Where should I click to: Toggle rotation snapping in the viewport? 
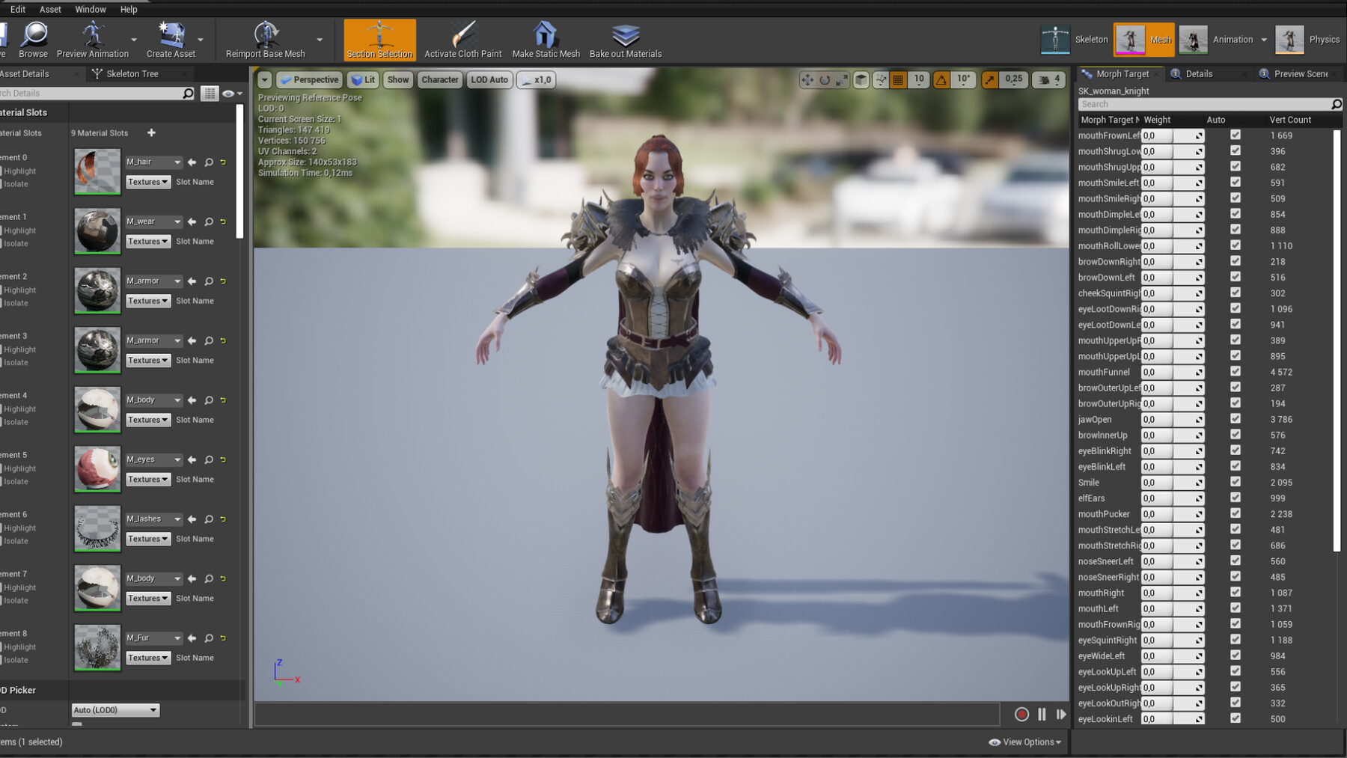(x=941, y=79)
